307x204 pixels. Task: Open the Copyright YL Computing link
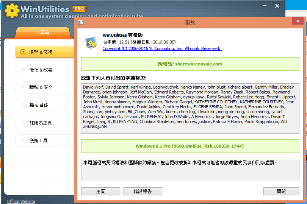click(162, 48)
